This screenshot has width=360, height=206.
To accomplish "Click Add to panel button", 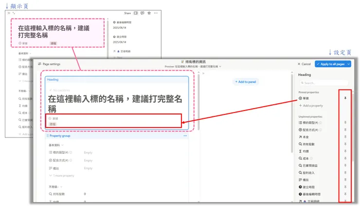I will (246, 82).
